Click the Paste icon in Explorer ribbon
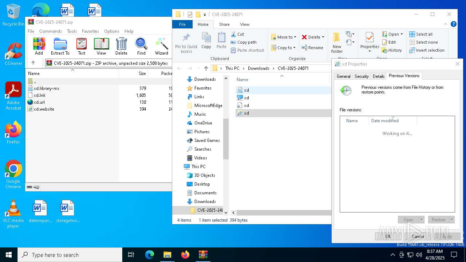Viewport: 466px width, 262px height. [221, 41]
